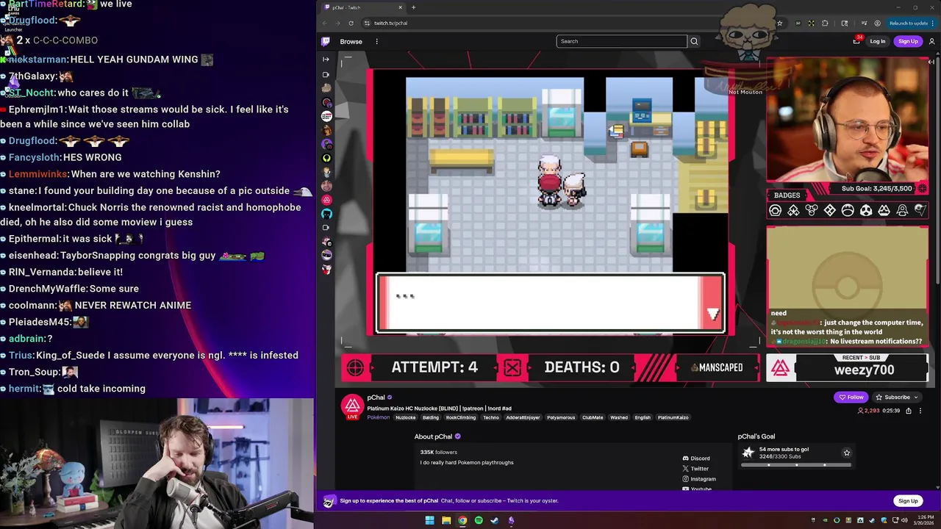Image resolution: width=941 pixels, height=529 pixels.
Task: Select the Balding tag
Action: [431, 417]
